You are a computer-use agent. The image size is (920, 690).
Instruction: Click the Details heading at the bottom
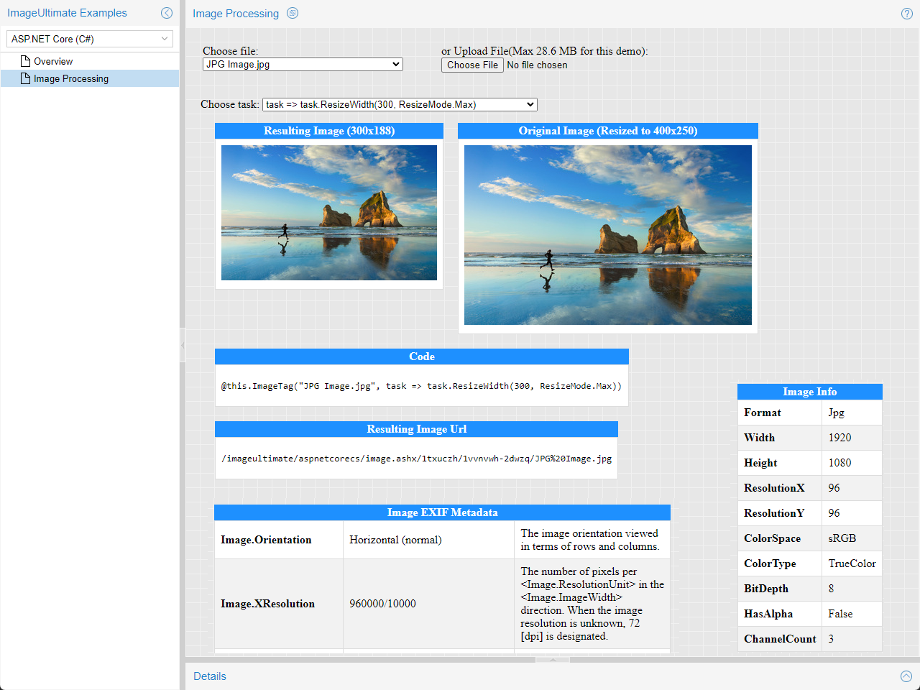pos(209,676)
